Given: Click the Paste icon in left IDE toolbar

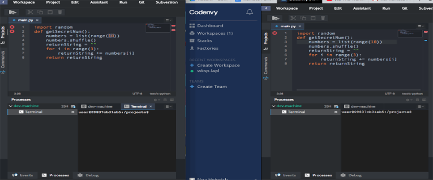Looking at the screenshot, I should tap(50, 12).
